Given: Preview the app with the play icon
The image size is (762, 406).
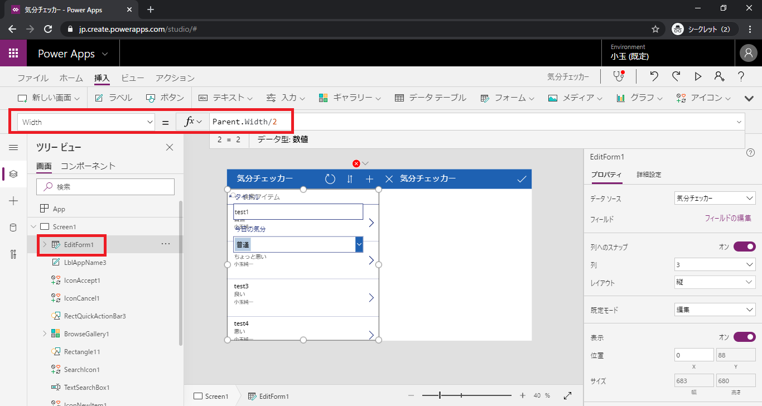Looking at the screenshot, I should point(698,77).
